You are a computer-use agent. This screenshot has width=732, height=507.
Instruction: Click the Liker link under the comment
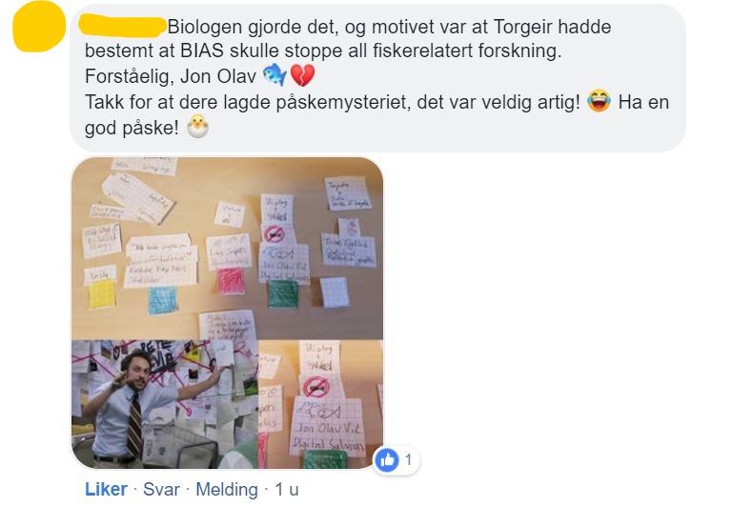[x=106, y=489]
